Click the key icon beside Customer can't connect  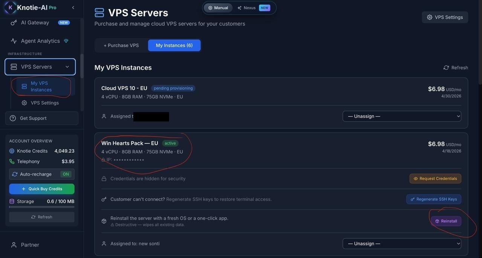[x=104, y=199]
